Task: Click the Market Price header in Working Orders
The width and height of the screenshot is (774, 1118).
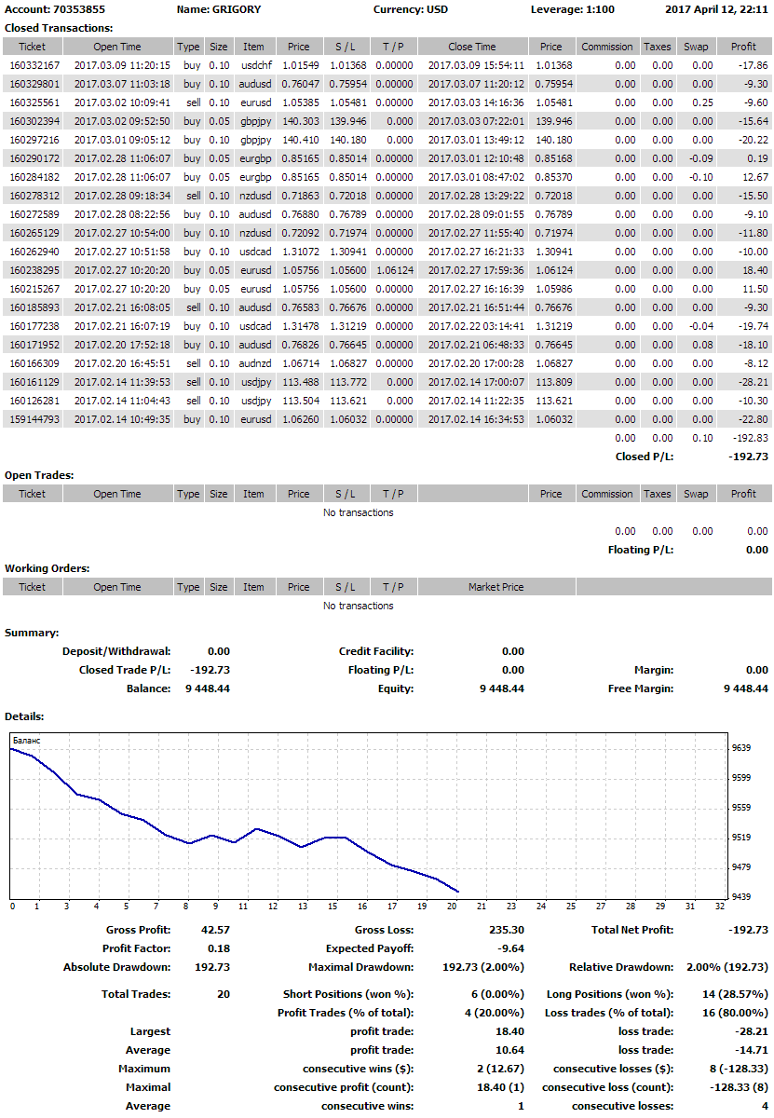Action: click(496, 587)
